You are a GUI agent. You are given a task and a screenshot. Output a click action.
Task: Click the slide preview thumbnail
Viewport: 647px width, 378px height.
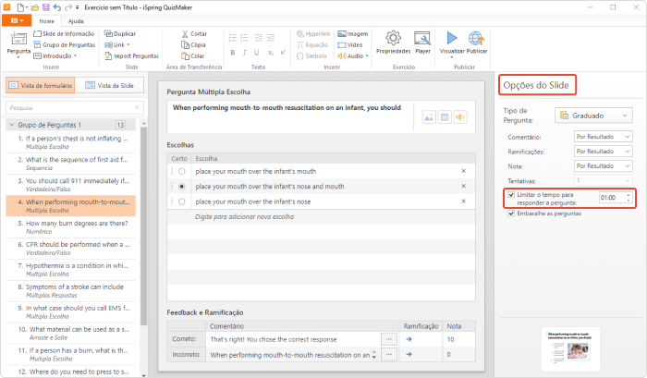(570, 349)
